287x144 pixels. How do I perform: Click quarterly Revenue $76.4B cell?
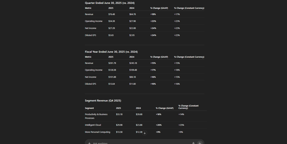[x=112, y=14]
